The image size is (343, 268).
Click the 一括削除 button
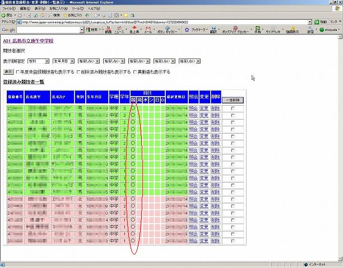(233, 100)
